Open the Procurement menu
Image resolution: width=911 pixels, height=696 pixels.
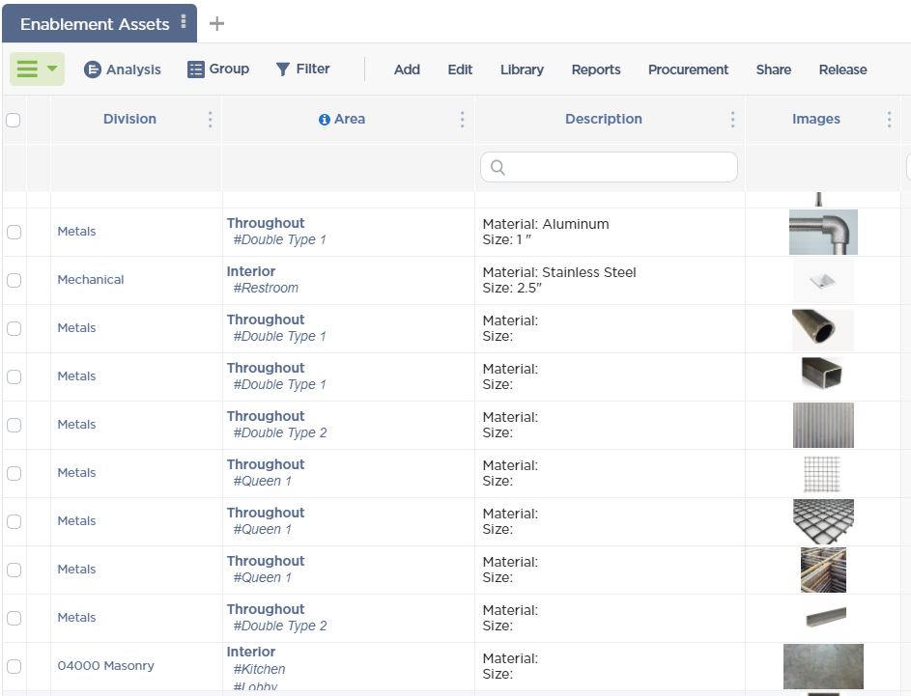688,70
